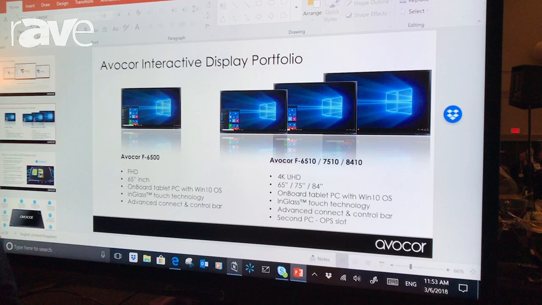
Task: Click the floating Dropbox badge icon
Action: point(452,114)
